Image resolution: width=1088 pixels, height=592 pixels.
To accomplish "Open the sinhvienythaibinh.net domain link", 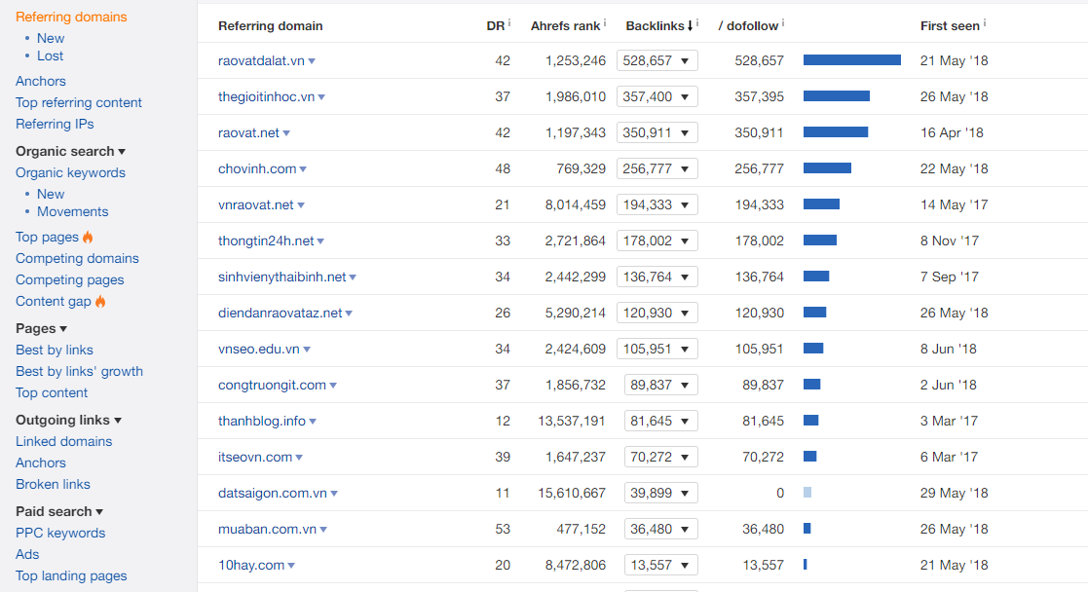I will [x=281, y=277].
